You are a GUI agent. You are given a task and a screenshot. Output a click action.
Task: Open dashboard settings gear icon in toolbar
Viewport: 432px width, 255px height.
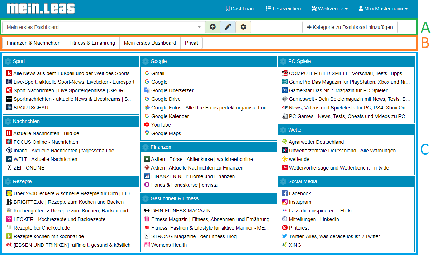[243, 27]
